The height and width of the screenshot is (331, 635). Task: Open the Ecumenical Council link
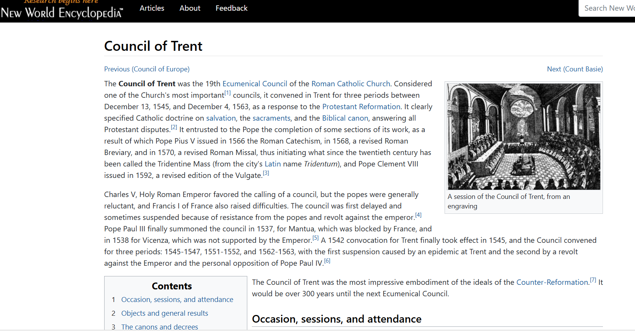(x=255, y=84)
